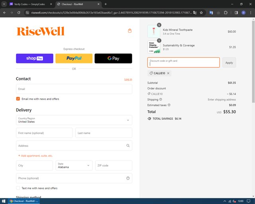Screen dimensions: 255x204
Task: Pay with PayPal express button
Action: (74, 59)
